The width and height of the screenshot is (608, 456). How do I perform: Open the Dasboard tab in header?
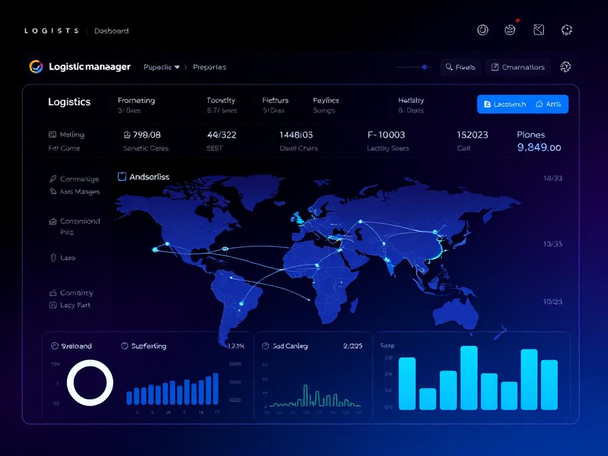pos(111,31)
